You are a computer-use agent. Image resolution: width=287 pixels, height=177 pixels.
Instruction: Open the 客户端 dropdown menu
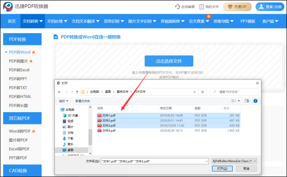tap(270, 21)
